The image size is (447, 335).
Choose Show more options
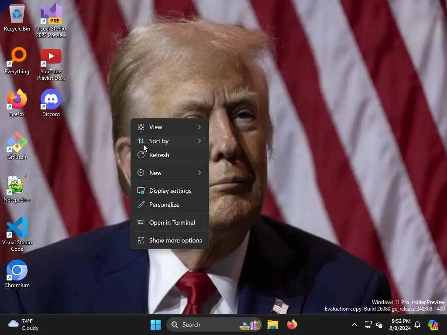pyautogui.click(x=170, y=241)
